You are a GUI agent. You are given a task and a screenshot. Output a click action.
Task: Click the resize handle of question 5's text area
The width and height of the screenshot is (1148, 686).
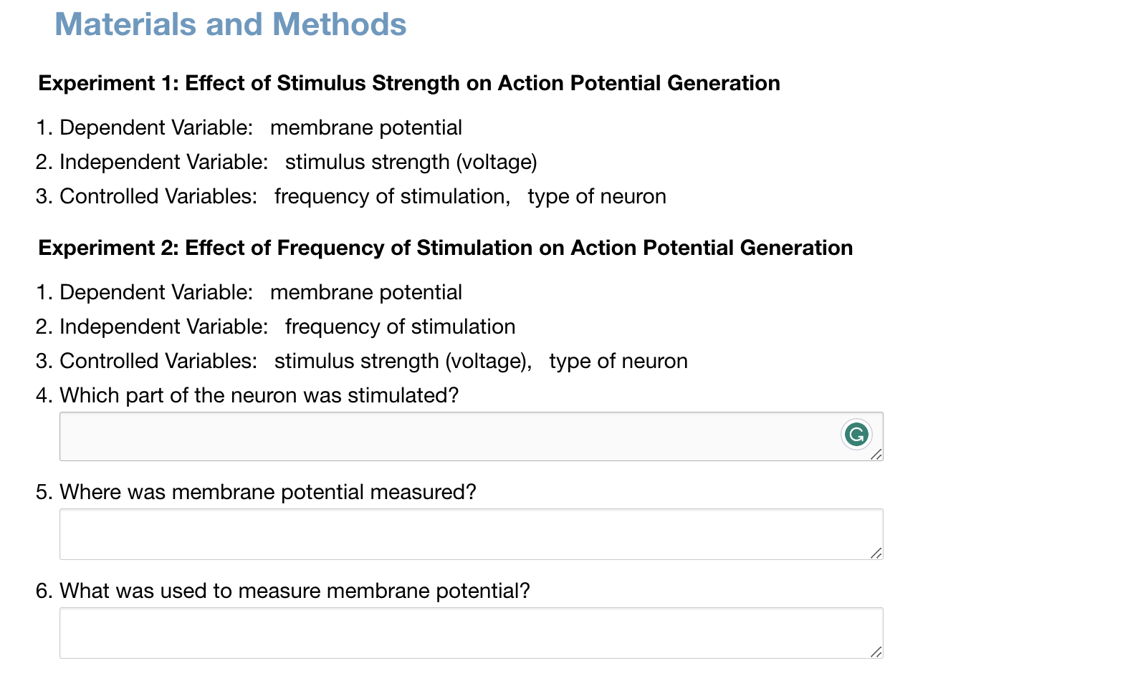click(876, 552)
